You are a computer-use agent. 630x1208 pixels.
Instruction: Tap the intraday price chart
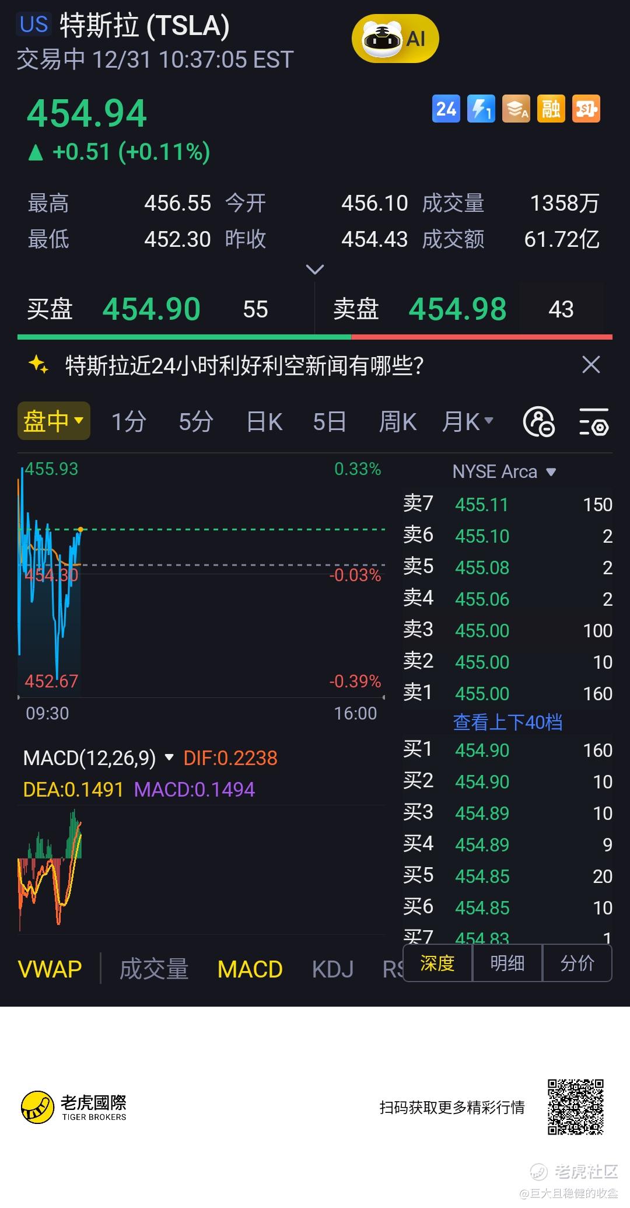(202, 578)
